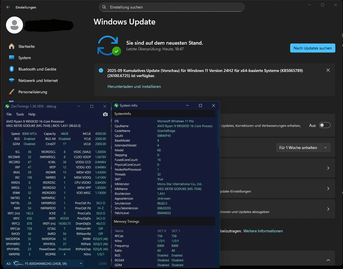Click the SystemInfo section header
Viewport: 343px width, 269px height.
point(164,114)
